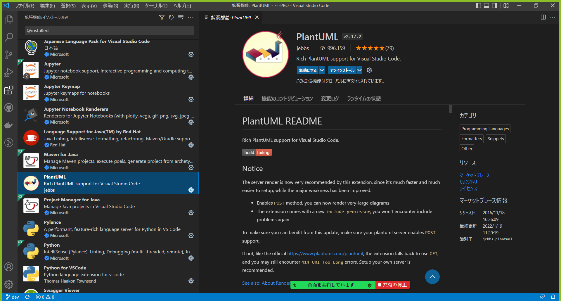Screen dimensions: 561x301
Task: Split the editor using the top-right icon
Action: pyautogui.click(x=543, y=17)
